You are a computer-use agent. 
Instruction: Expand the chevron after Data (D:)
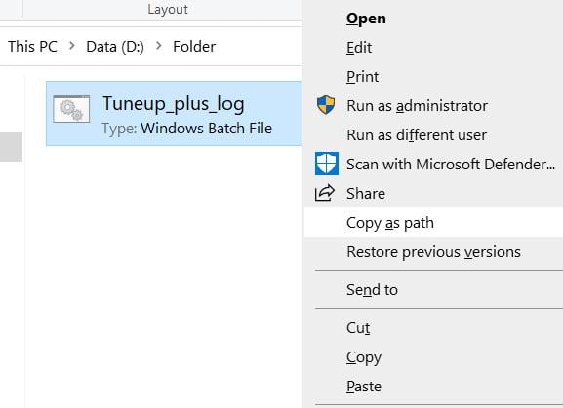[159, 46]
